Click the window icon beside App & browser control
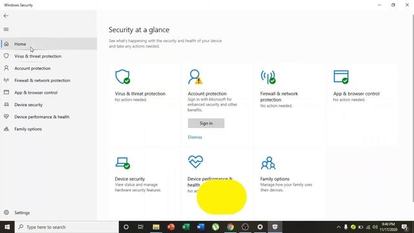Viewport: 414px width, 233px height. click(x=6, y=93)
